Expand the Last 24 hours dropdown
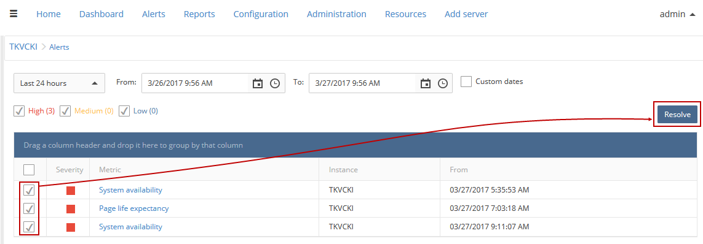Screen dimensions: 703x244 59,83
